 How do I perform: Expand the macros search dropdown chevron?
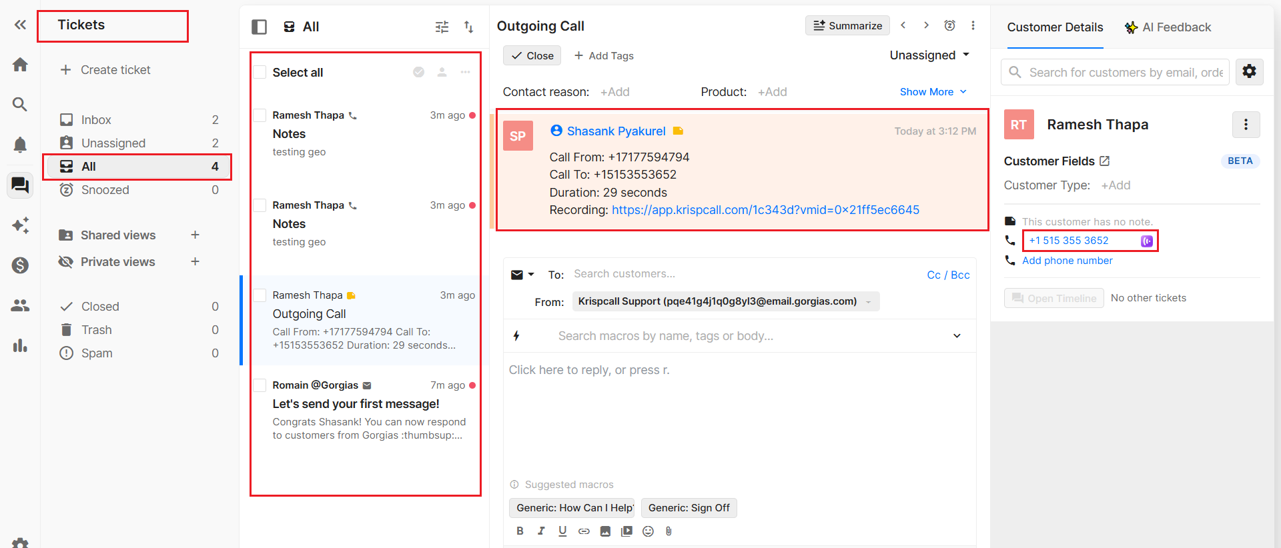click(x=957, y=336)
